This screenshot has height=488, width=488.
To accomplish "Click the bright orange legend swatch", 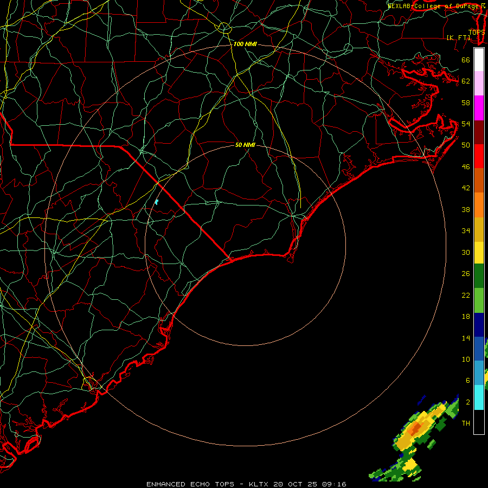I will pyautogui.click(x=479, y=205).
